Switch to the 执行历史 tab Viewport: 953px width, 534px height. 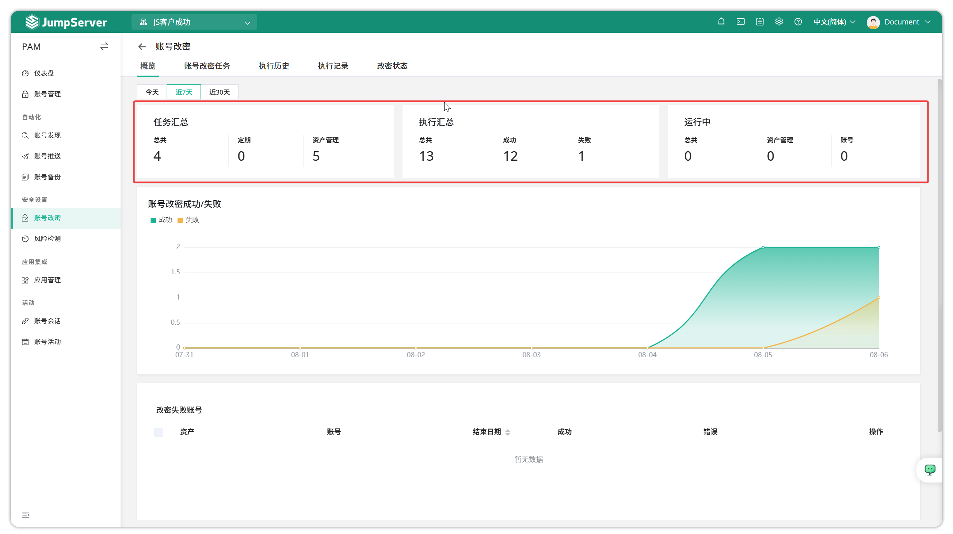274,66
